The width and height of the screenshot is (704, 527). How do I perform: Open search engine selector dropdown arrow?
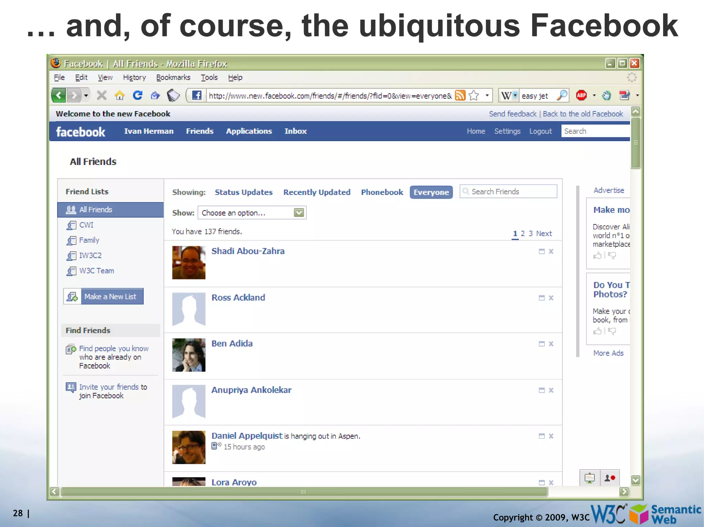coord(515,95)
